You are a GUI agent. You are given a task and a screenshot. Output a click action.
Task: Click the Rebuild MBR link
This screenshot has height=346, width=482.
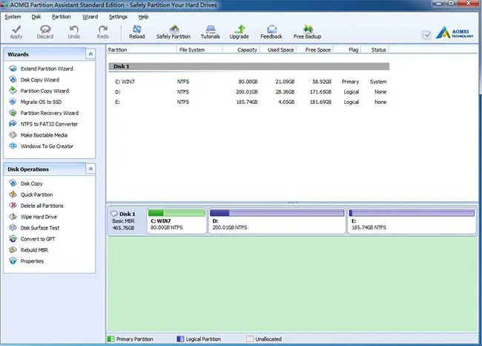pyautogui.click(x=34, y=250)
